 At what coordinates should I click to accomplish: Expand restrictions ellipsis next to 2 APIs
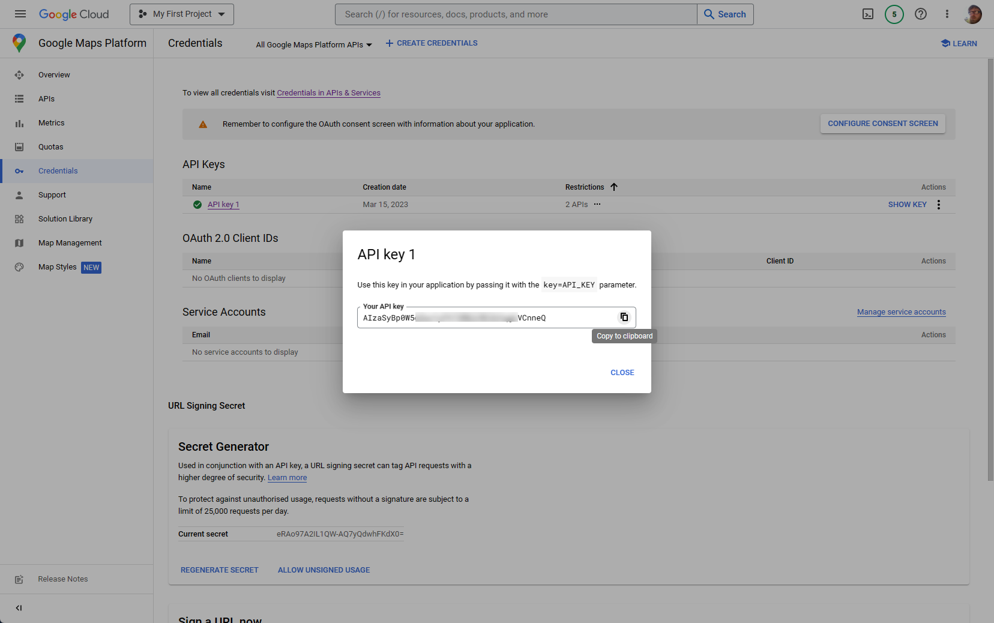coord(597,205)
